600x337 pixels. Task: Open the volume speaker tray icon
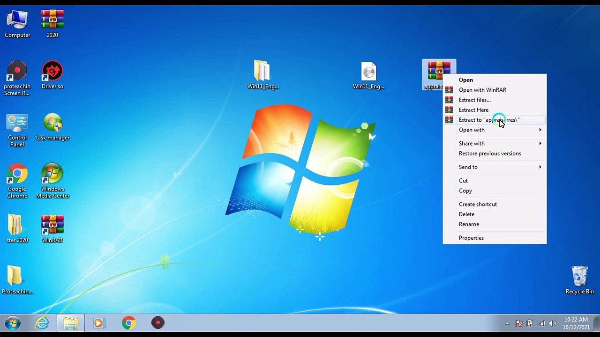(x=553, y=323)
